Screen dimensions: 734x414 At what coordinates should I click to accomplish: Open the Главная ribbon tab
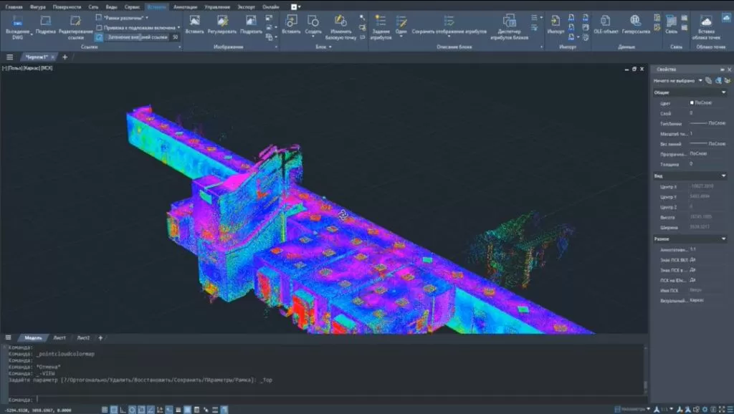14,7
